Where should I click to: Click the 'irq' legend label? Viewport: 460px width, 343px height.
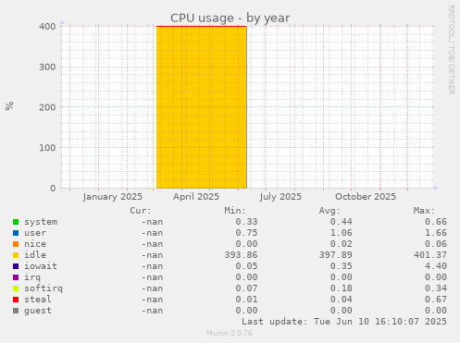(x=32, y=277)
